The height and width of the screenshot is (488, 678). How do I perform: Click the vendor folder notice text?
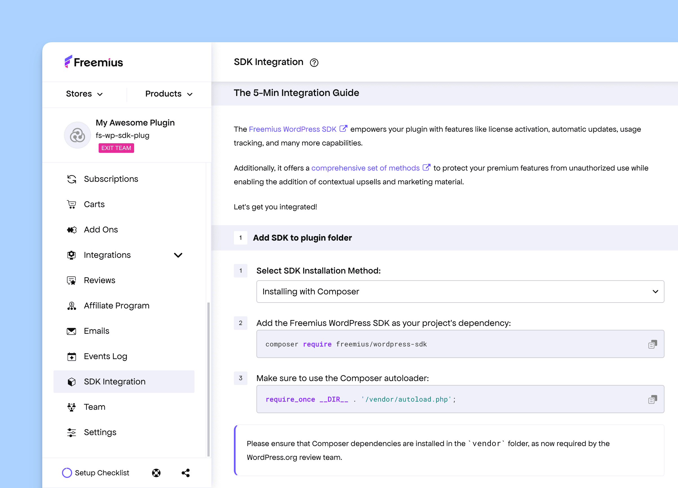[428, 450]
